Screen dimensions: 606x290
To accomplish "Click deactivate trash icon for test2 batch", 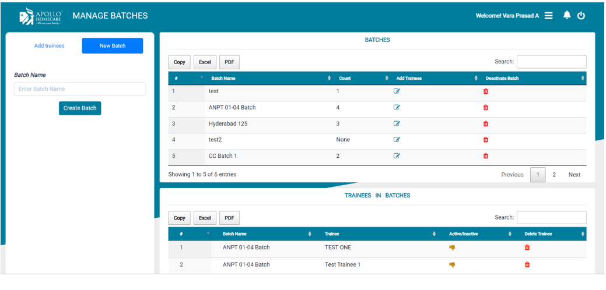I will tap(485, 140).
